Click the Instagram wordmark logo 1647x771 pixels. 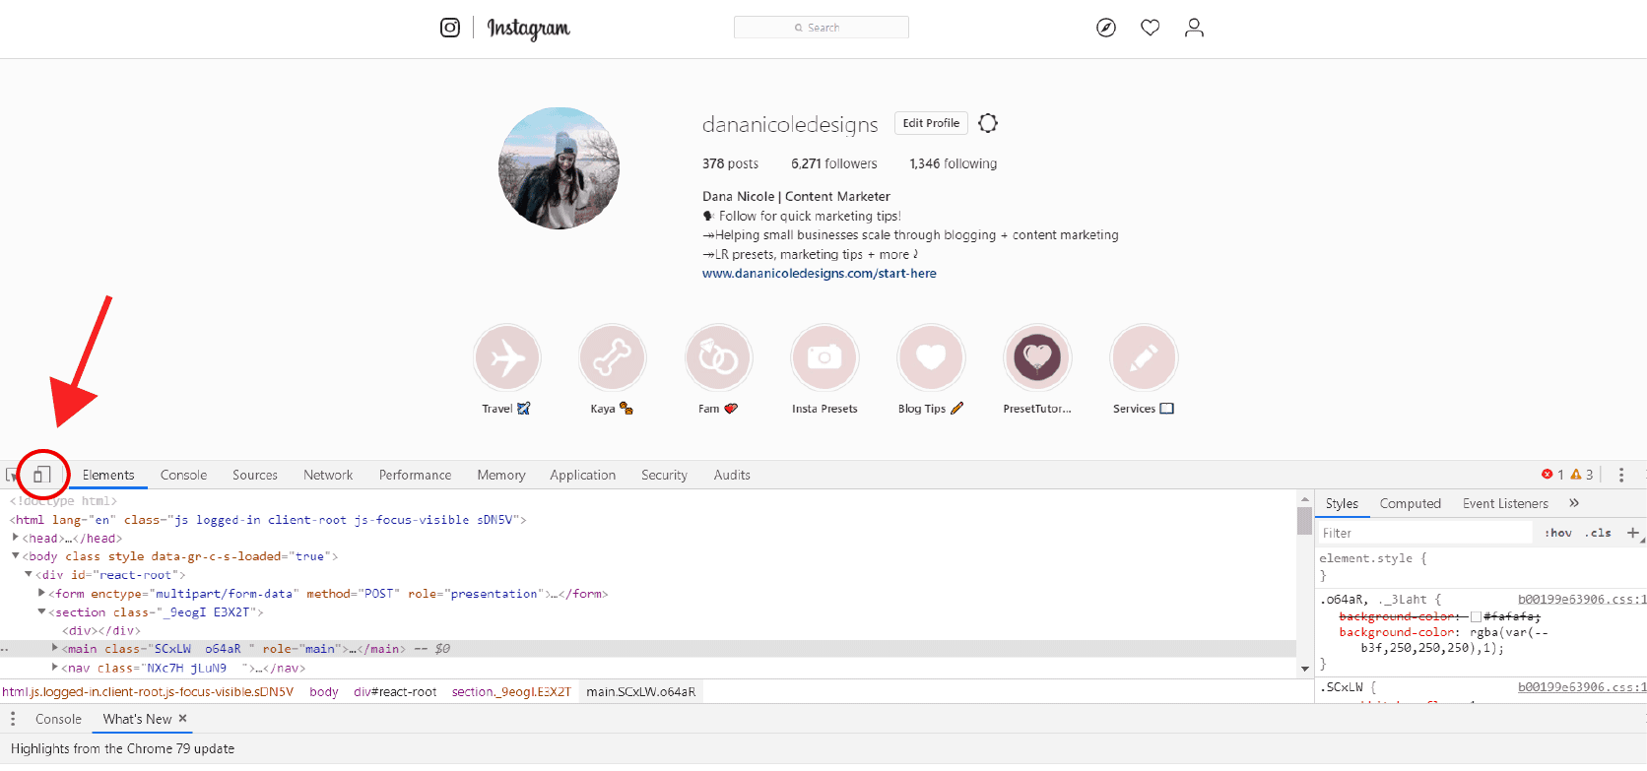(x=529, y=29)
